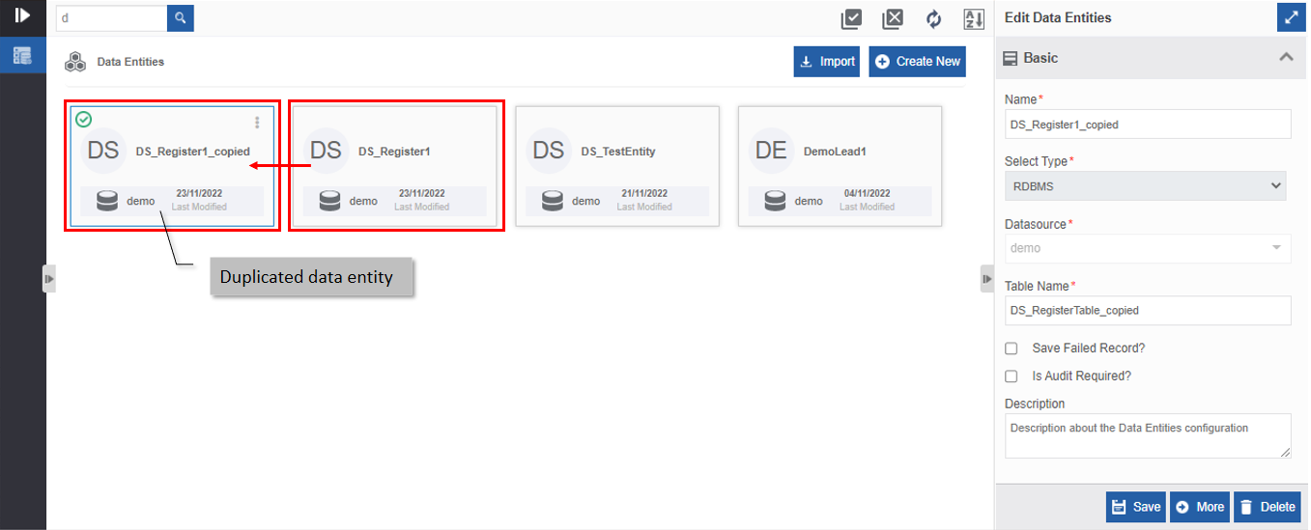The width and height of the screenshot is (1311, 530).
Task: Click DE avatar on DemoLead1 card
Action: point(770,151)
